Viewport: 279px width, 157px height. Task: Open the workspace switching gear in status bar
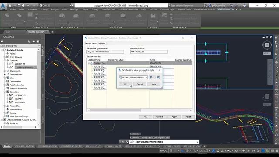(236, 151)
